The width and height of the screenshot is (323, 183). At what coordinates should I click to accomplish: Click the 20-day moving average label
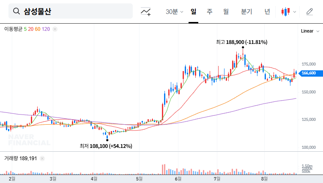click(31, 29)
